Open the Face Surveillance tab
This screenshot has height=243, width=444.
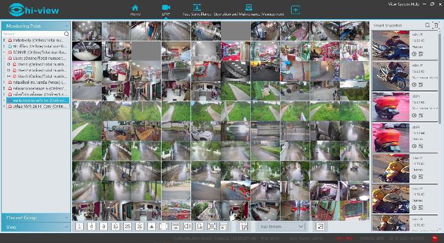(197, 10)
